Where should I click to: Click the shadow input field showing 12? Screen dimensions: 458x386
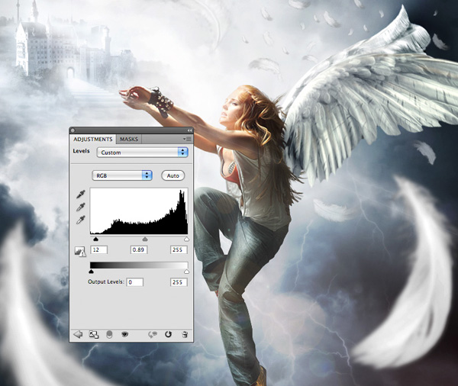(99, 249)
